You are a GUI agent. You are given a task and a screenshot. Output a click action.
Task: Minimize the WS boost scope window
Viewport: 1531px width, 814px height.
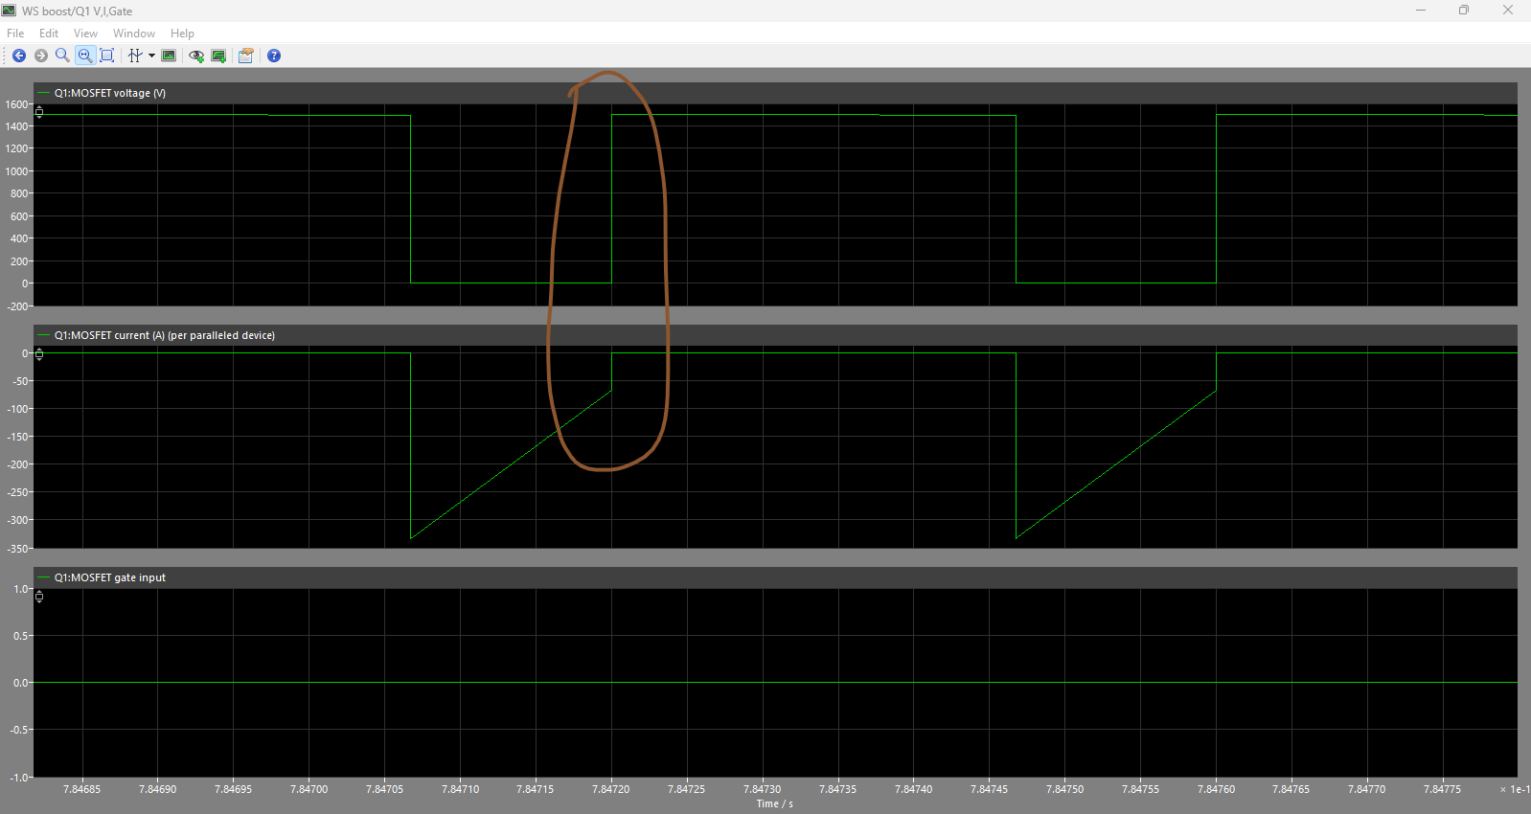click(x=1421, y=11)
